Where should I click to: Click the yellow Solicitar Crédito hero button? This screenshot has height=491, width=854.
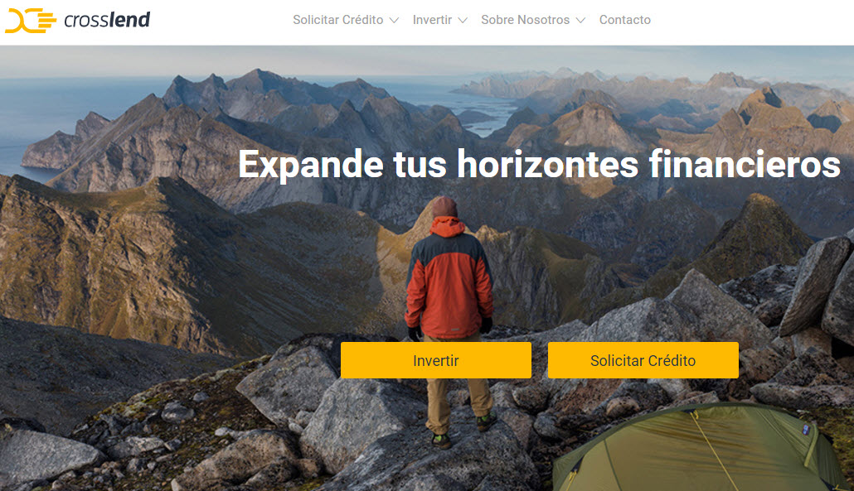tap(643, 360)
